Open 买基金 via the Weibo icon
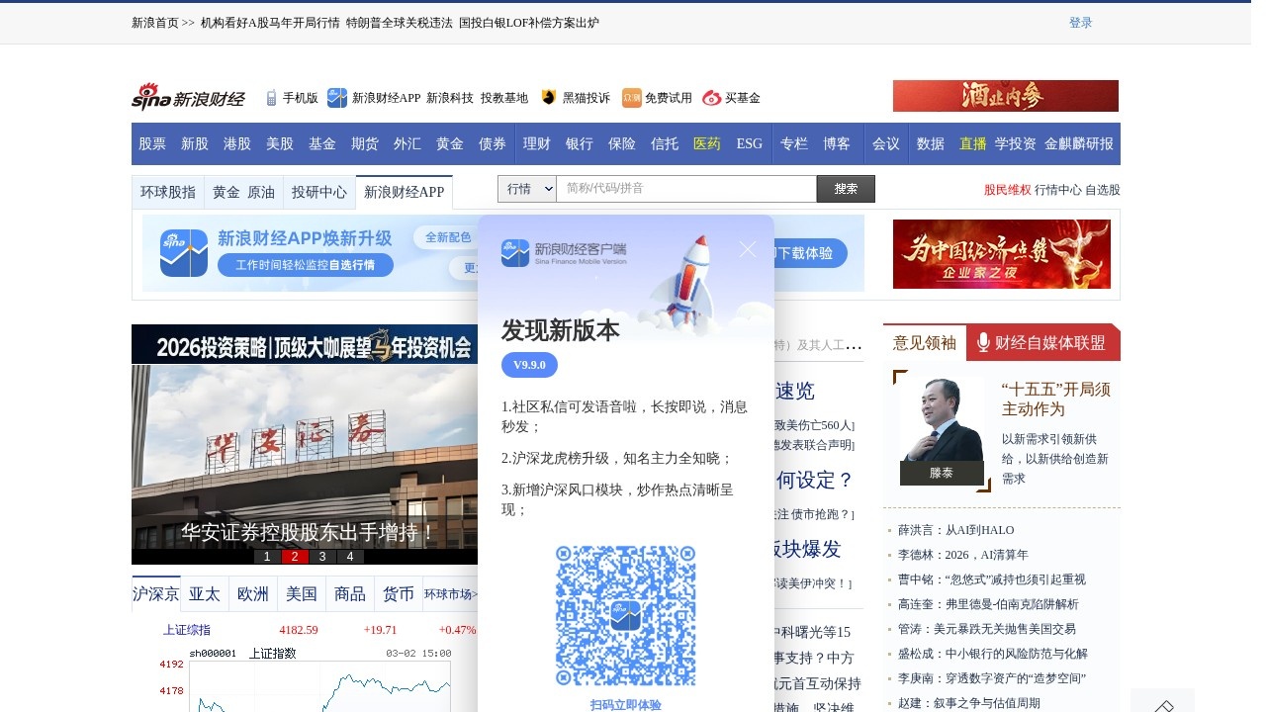The height and width of the screenshot is (712, 1266). [x=711, y=97]
